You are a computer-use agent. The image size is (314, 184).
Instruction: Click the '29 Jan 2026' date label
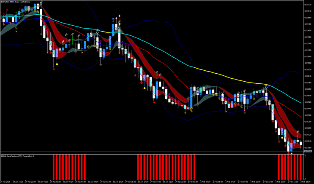[6, 182]
